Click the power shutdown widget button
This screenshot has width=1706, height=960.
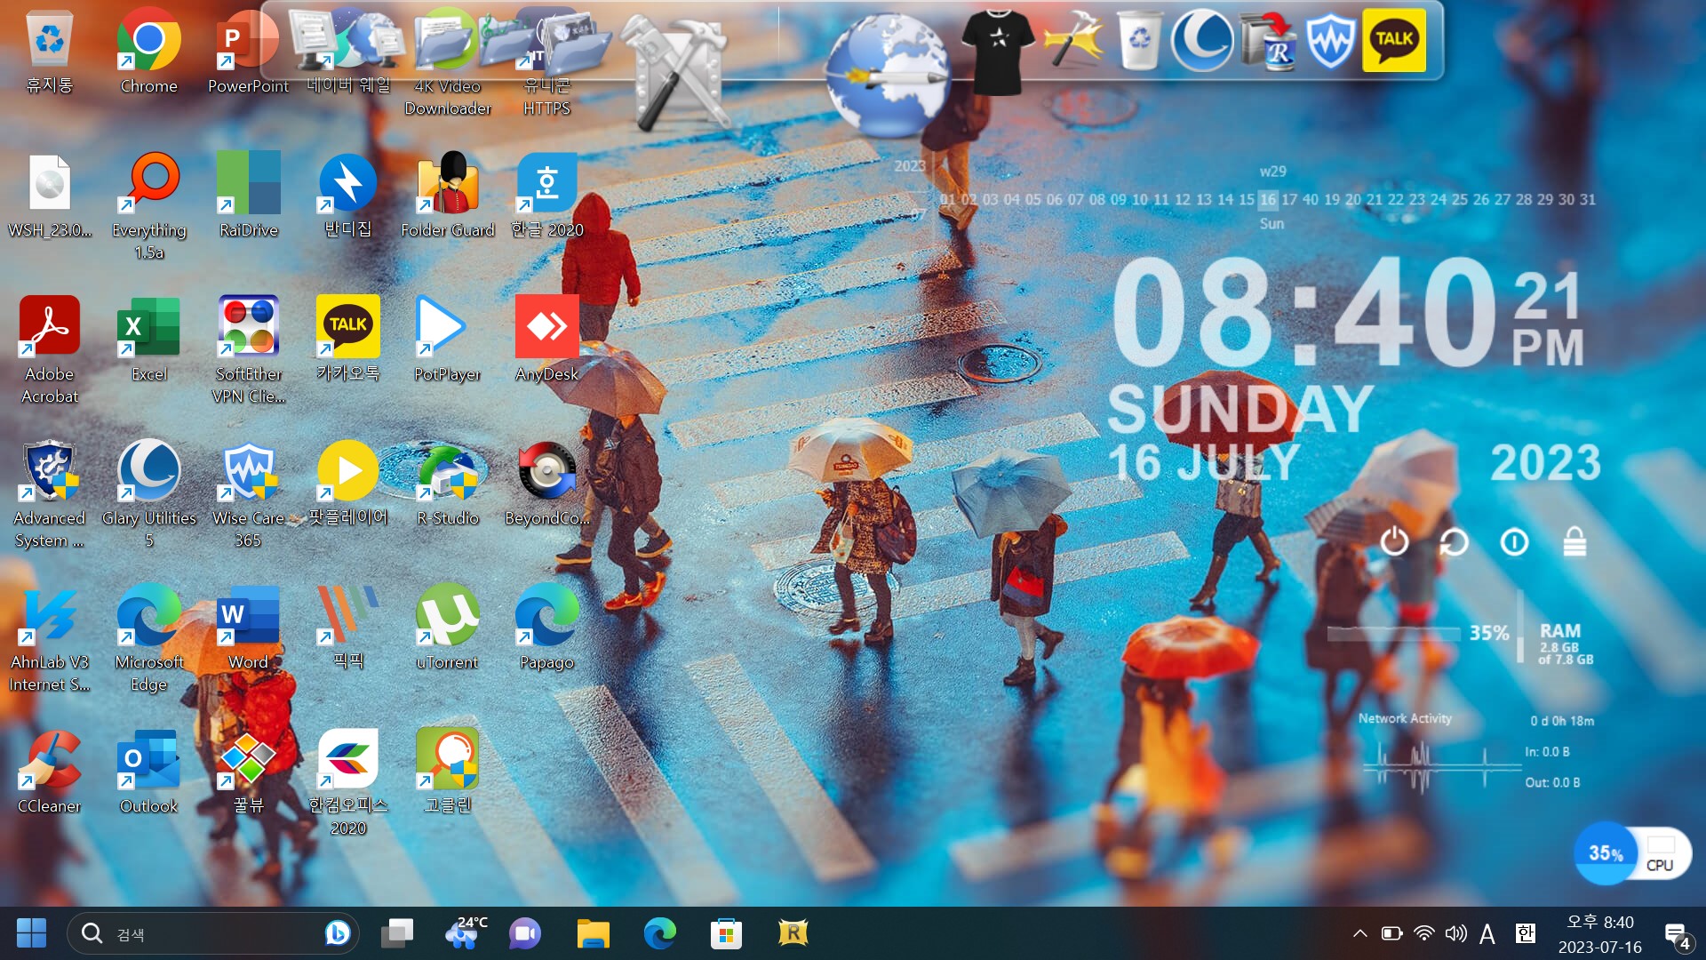[1394, 541]
